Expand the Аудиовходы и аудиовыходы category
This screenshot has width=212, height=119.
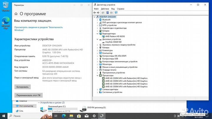click(97, 28)
